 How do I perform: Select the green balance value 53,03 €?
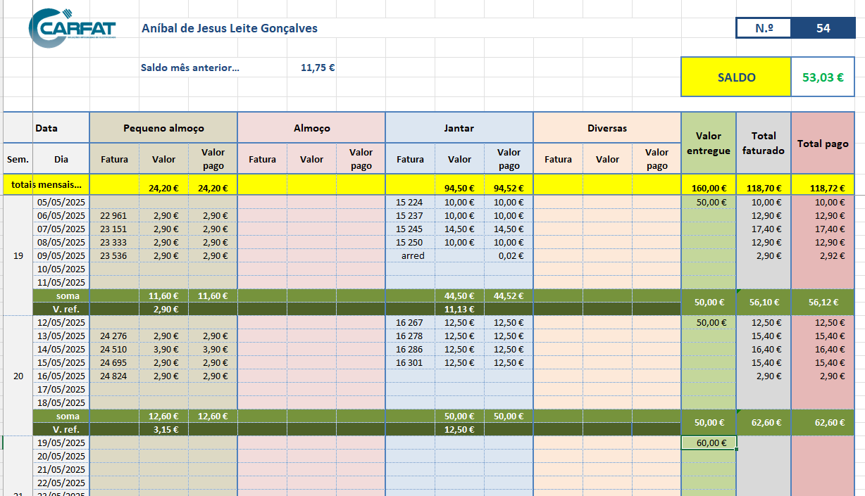click(x=823, y=77)
